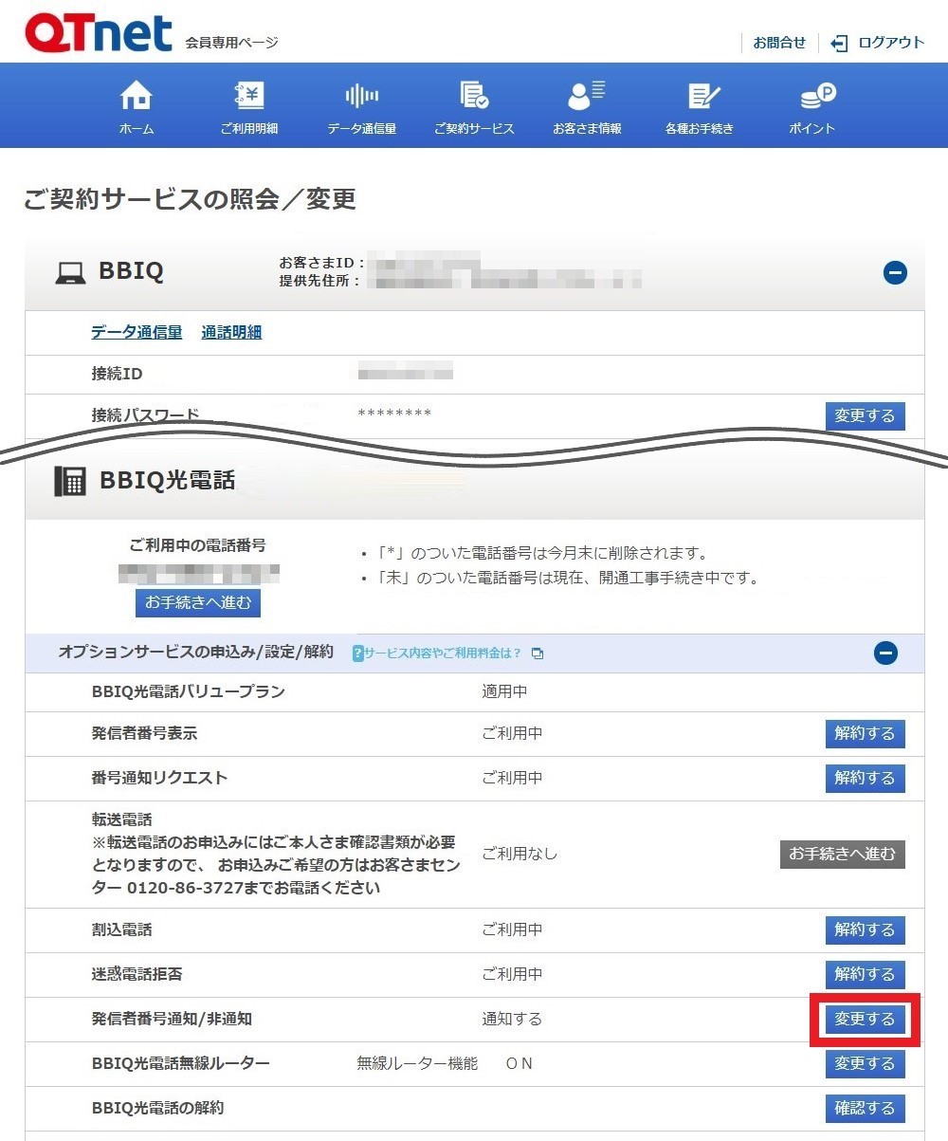This screenshot has width=948, height=1141.
Task: Click the 無線ルーター機能 ON text
Action: click(445, 1063)
